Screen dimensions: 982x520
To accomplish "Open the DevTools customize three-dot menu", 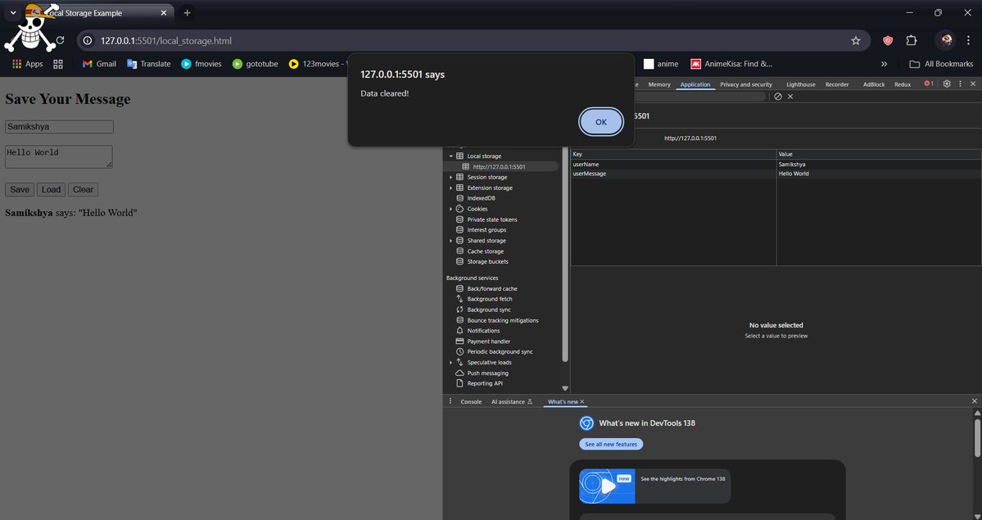I will click(x=960, y=84).
